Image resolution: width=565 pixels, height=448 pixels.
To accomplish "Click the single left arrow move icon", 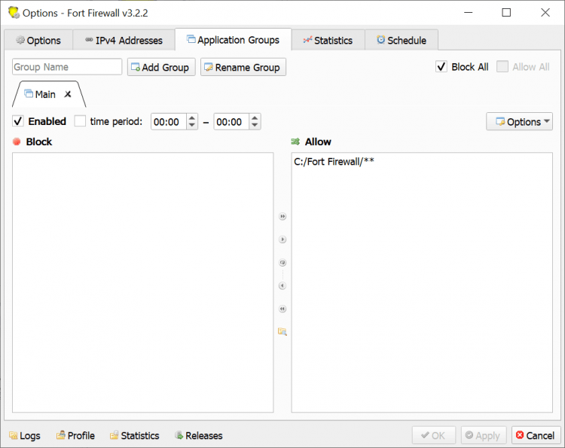I will (282, 285).
